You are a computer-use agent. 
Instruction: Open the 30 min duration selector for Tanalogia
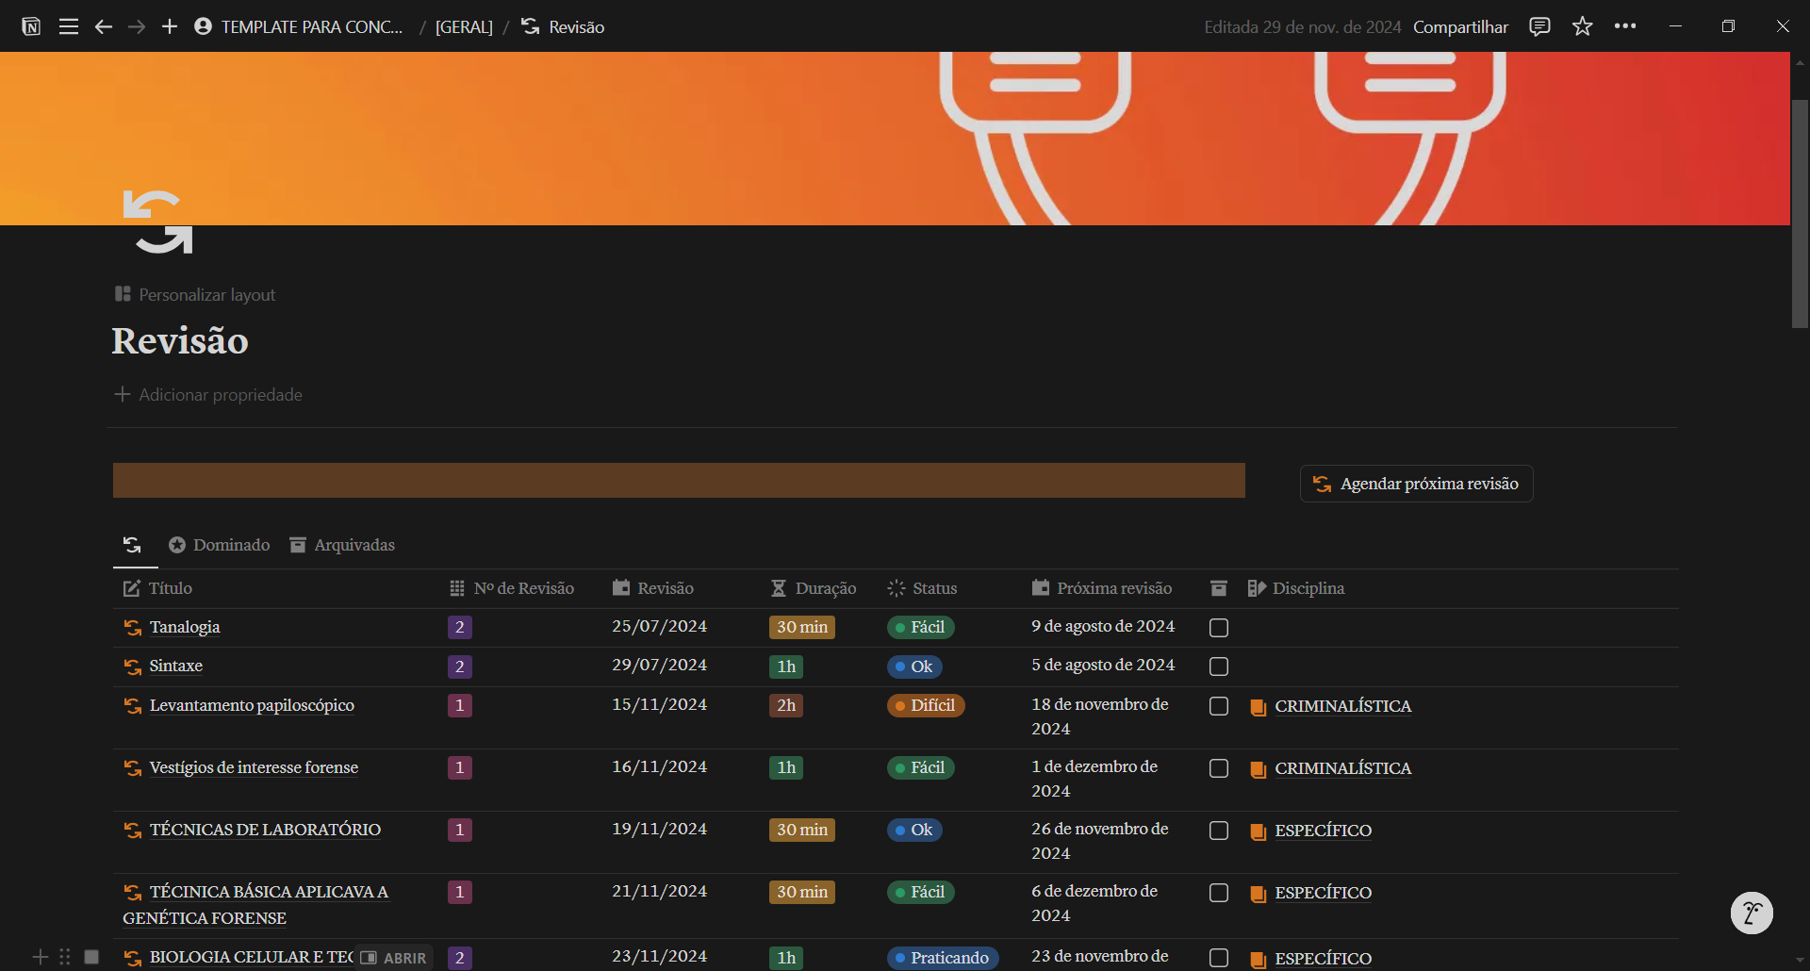801,627
